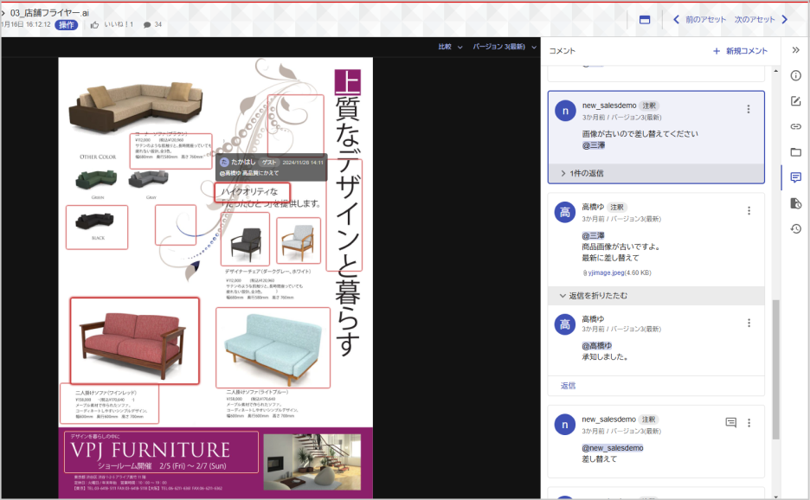Click the 新規コメント button
This screenshot has height=500, width=810.
pyautogui.click(x=740, y=50)
